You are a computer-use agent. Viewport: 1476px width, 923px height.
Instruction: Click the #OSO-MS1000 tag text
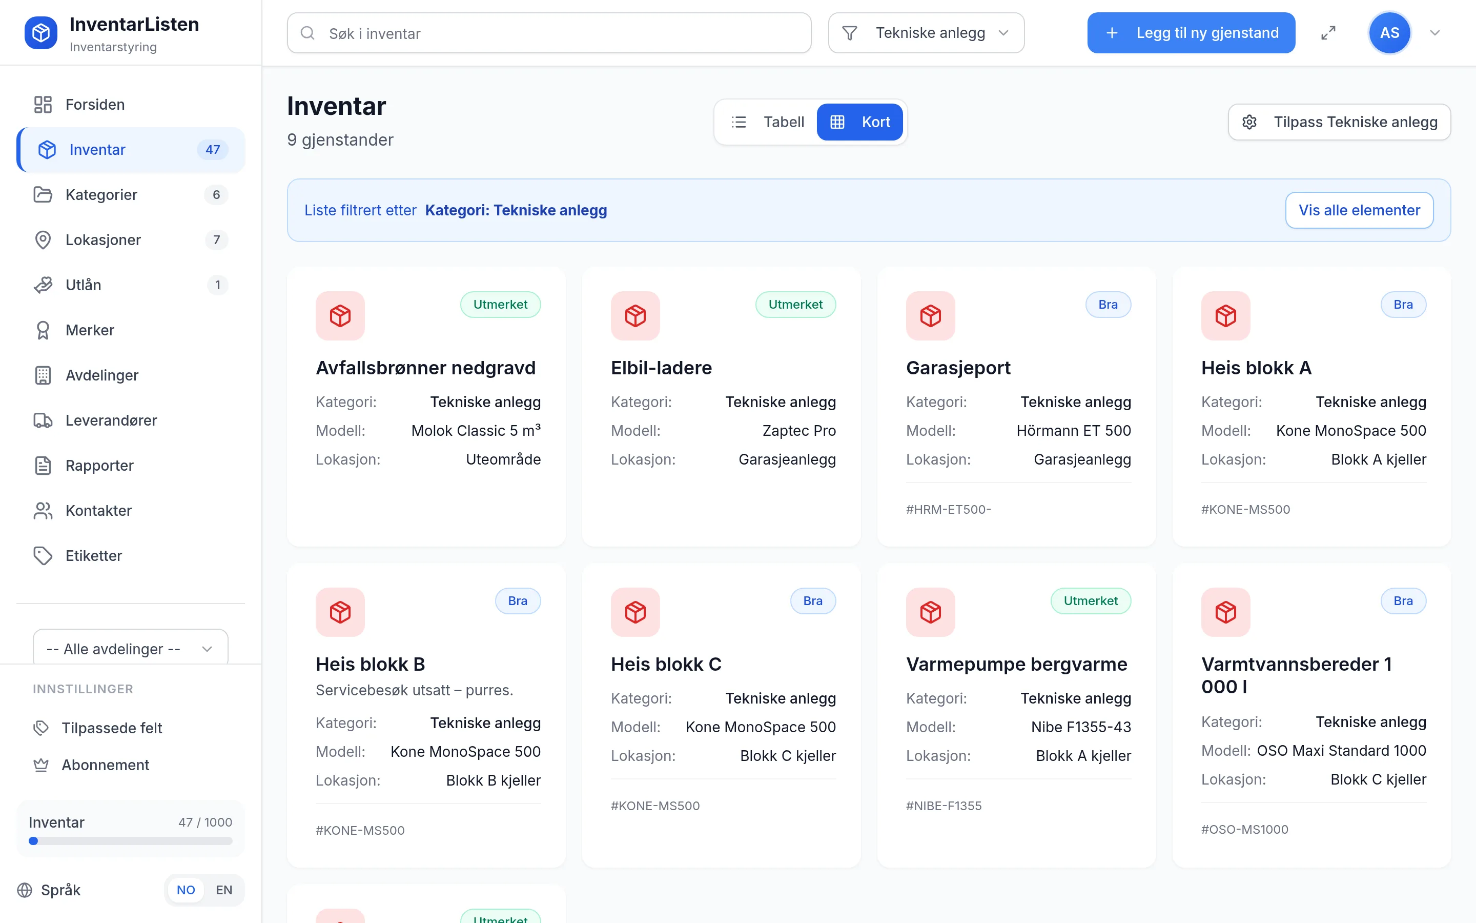[x=1244, y=830]
